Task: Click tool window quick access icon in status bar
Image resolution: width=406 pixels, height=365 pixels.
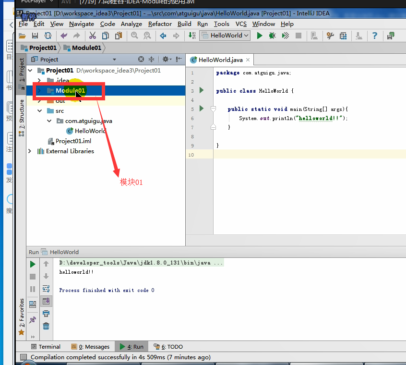Action: coord(24,357)
